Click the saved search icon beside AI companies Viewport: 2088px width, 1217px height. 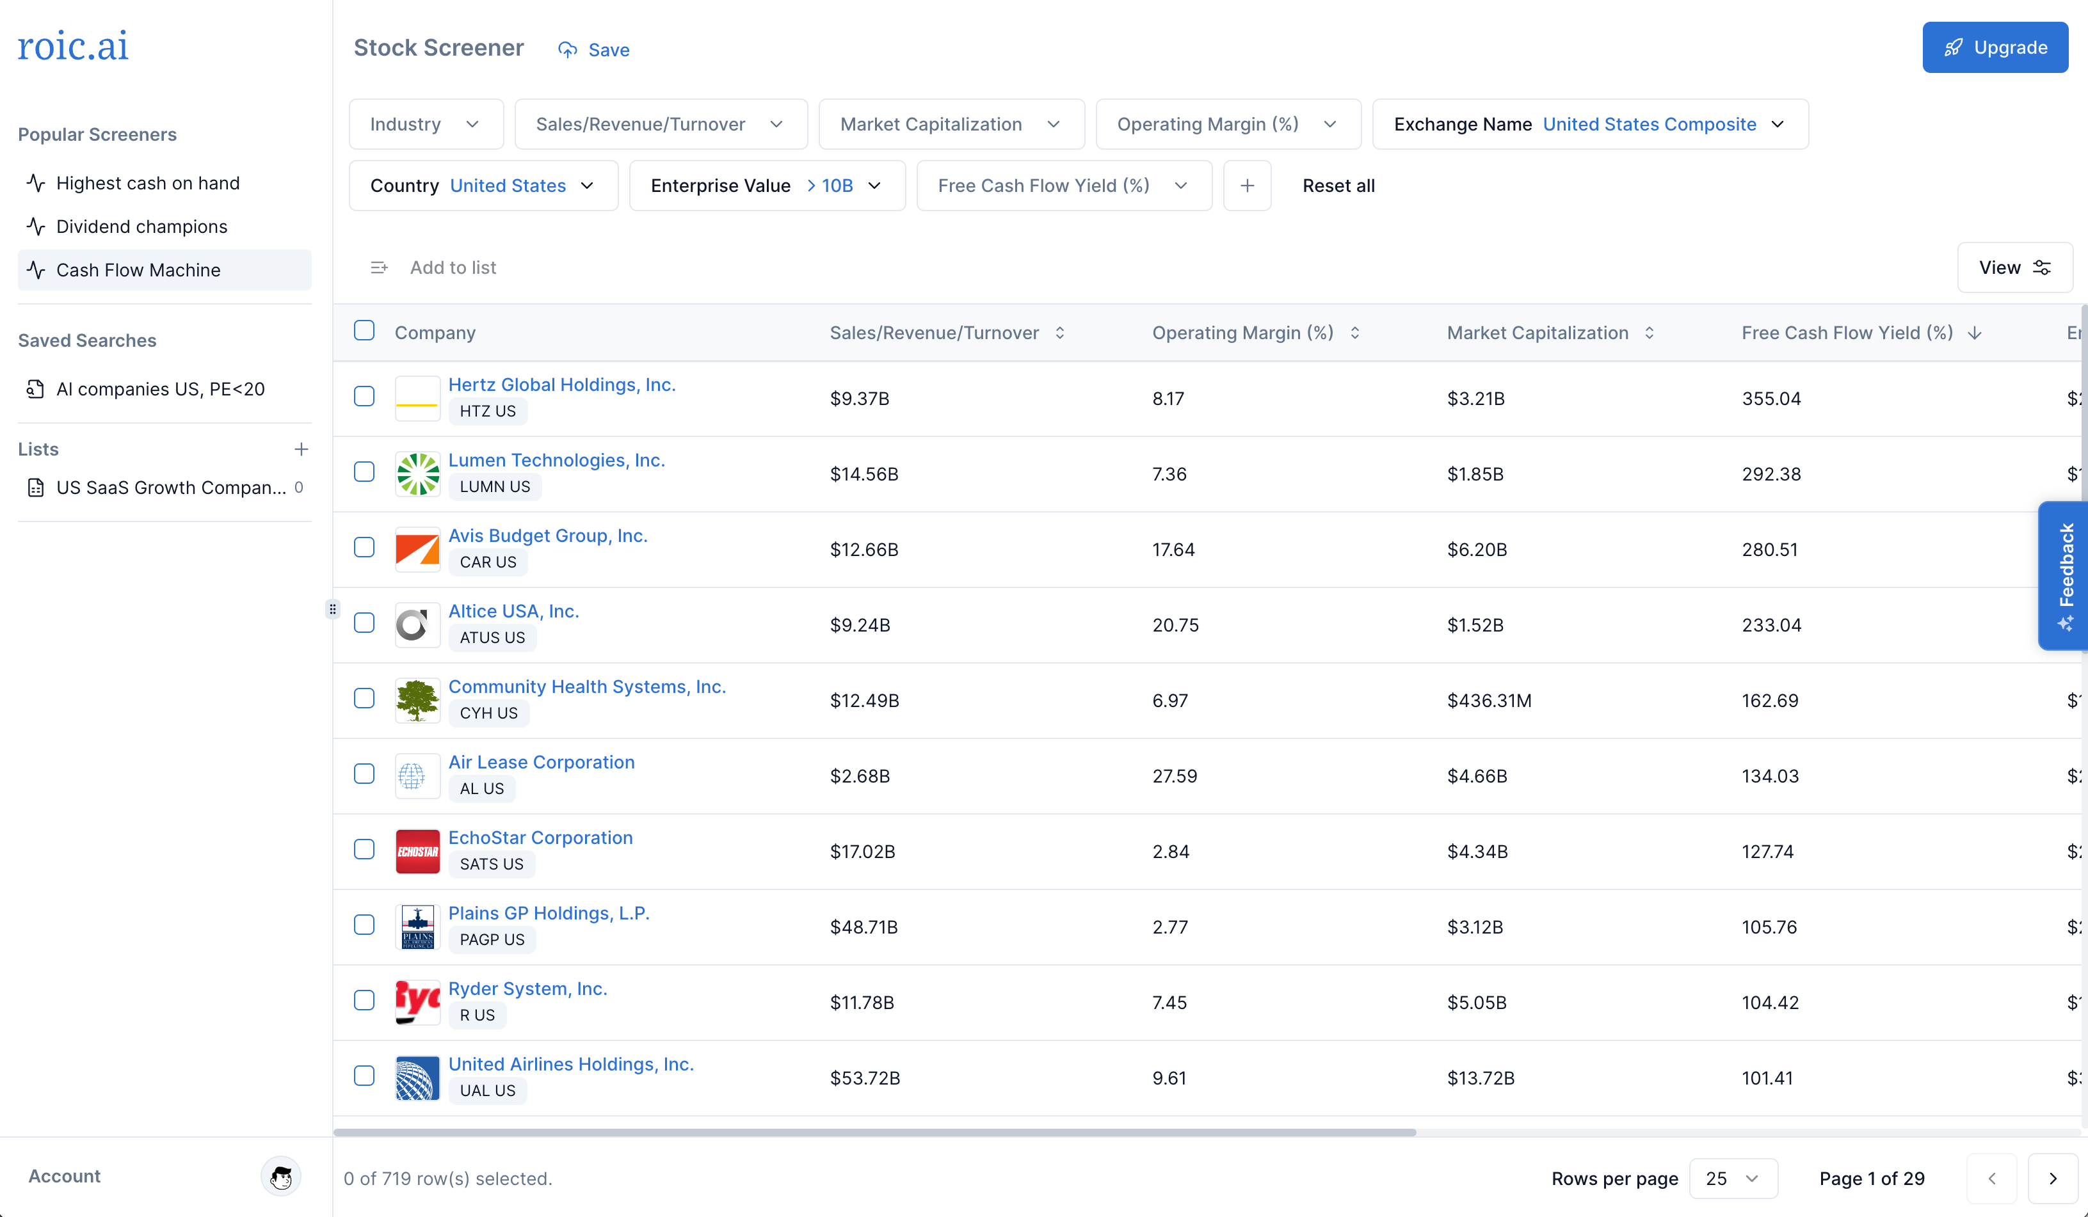[x=36, y=388]
